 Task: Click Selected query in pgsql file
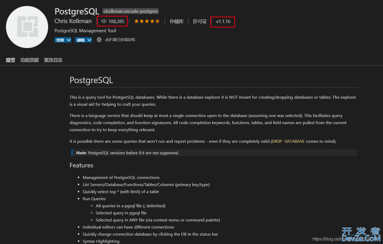coord(121,213)
